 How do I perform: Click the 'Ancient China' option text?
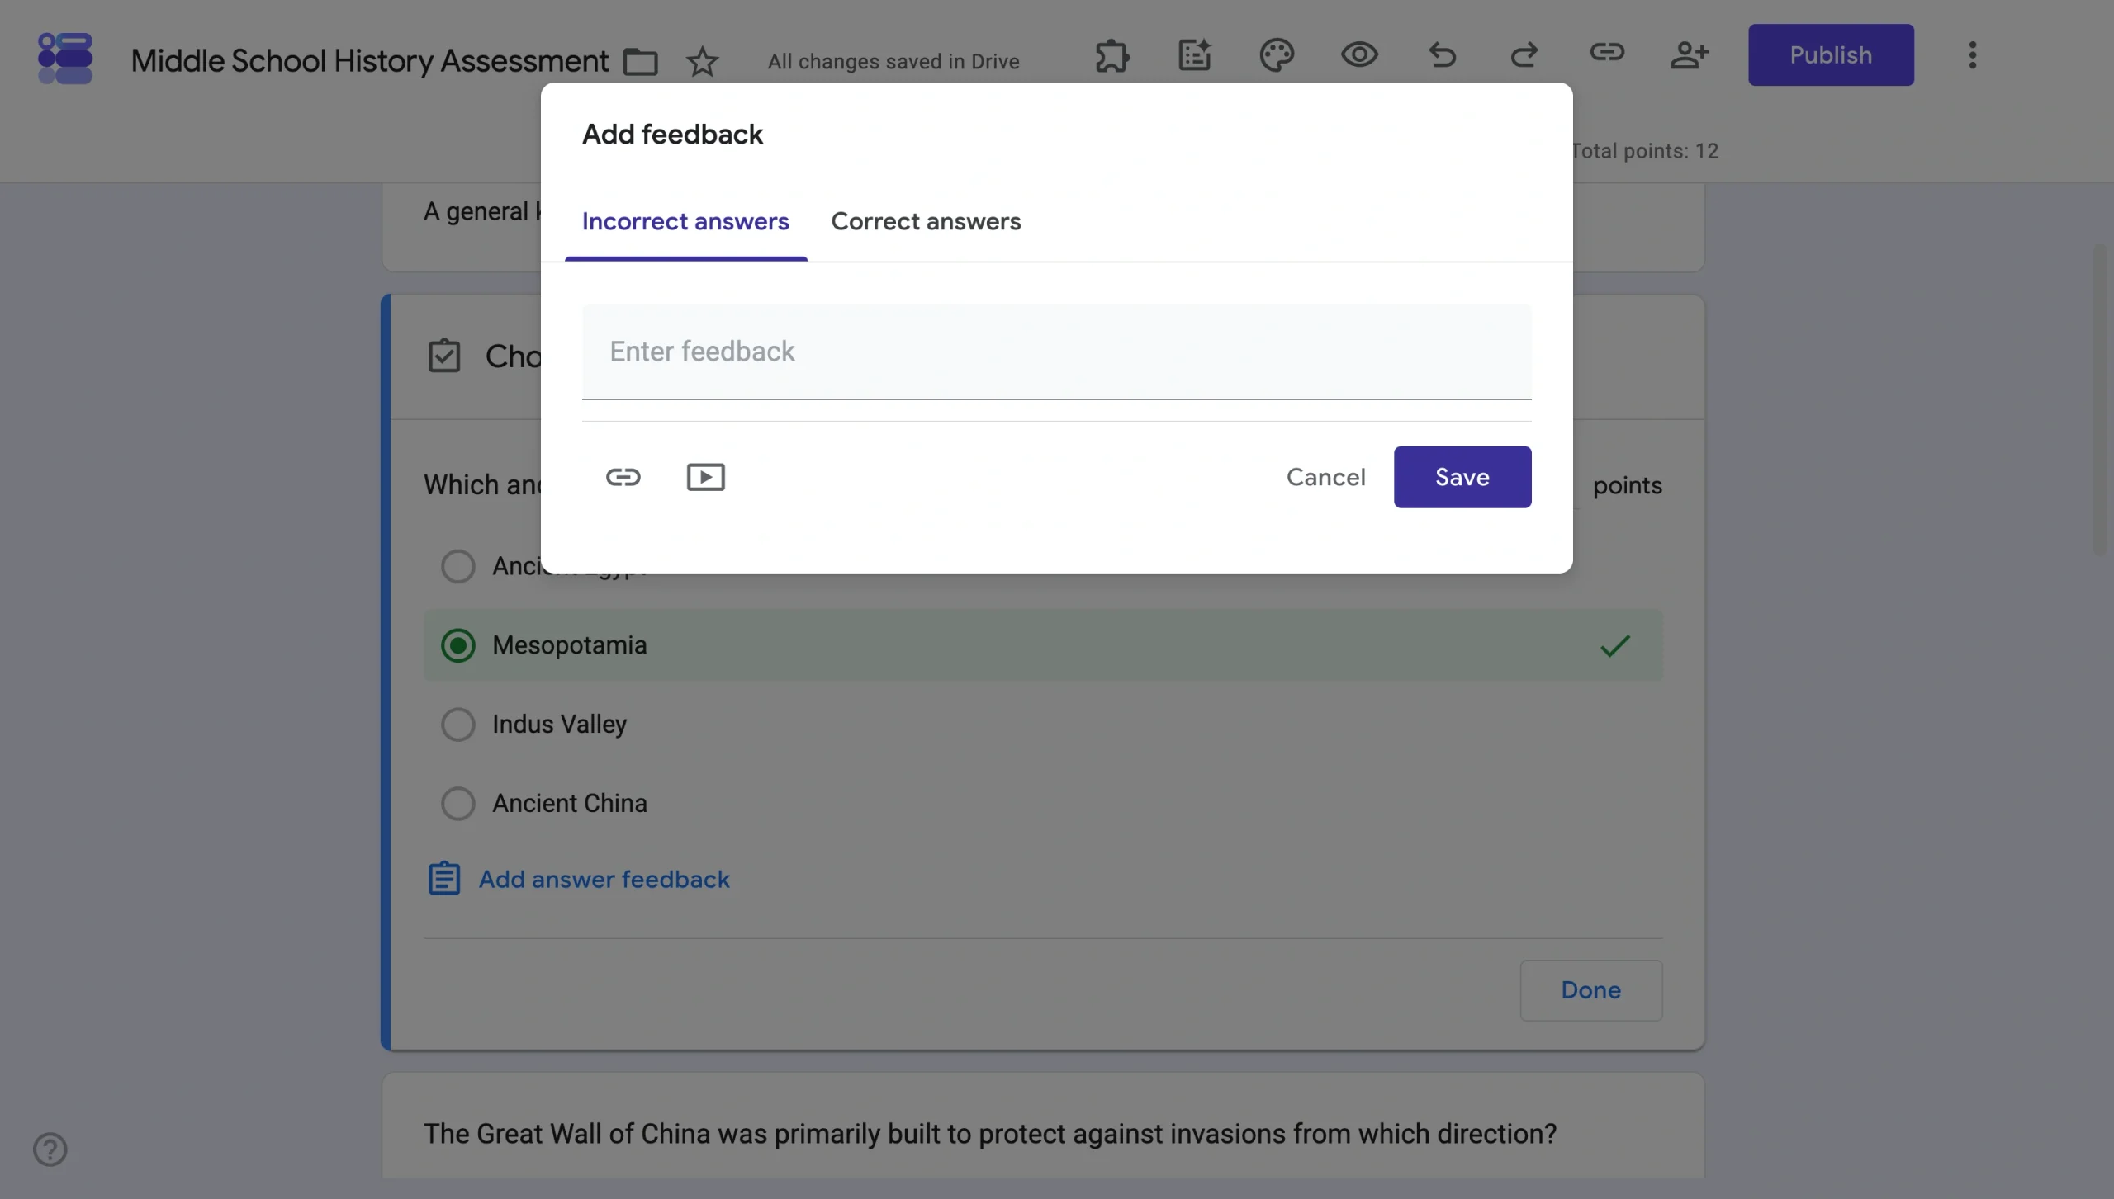tap(569, 803)
